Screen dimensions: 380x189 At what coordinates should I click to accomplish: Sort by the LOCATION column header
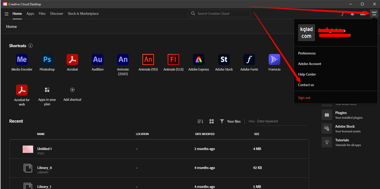click(142, 134)
